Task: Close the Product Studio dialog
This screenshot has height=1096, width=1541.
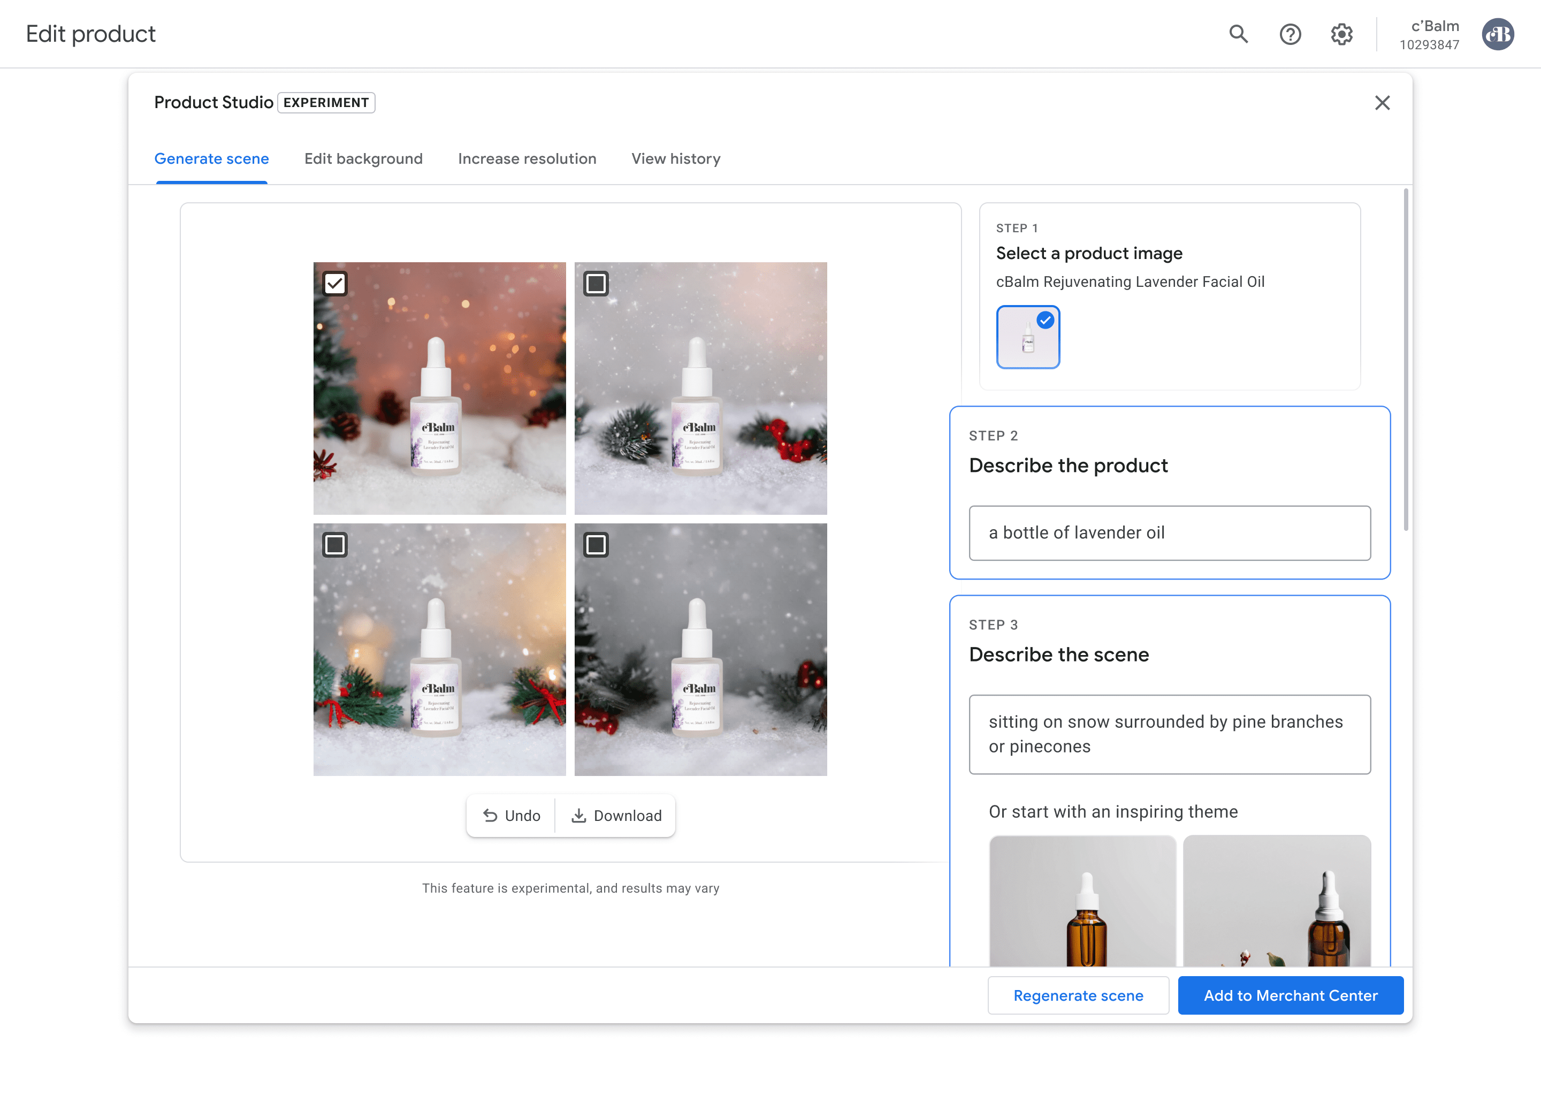Action: [1383, 103]
